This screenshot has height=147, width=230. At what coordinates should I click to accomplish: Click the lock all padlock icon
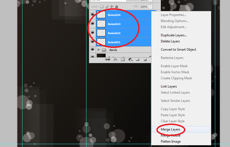(x=117, y=7)
